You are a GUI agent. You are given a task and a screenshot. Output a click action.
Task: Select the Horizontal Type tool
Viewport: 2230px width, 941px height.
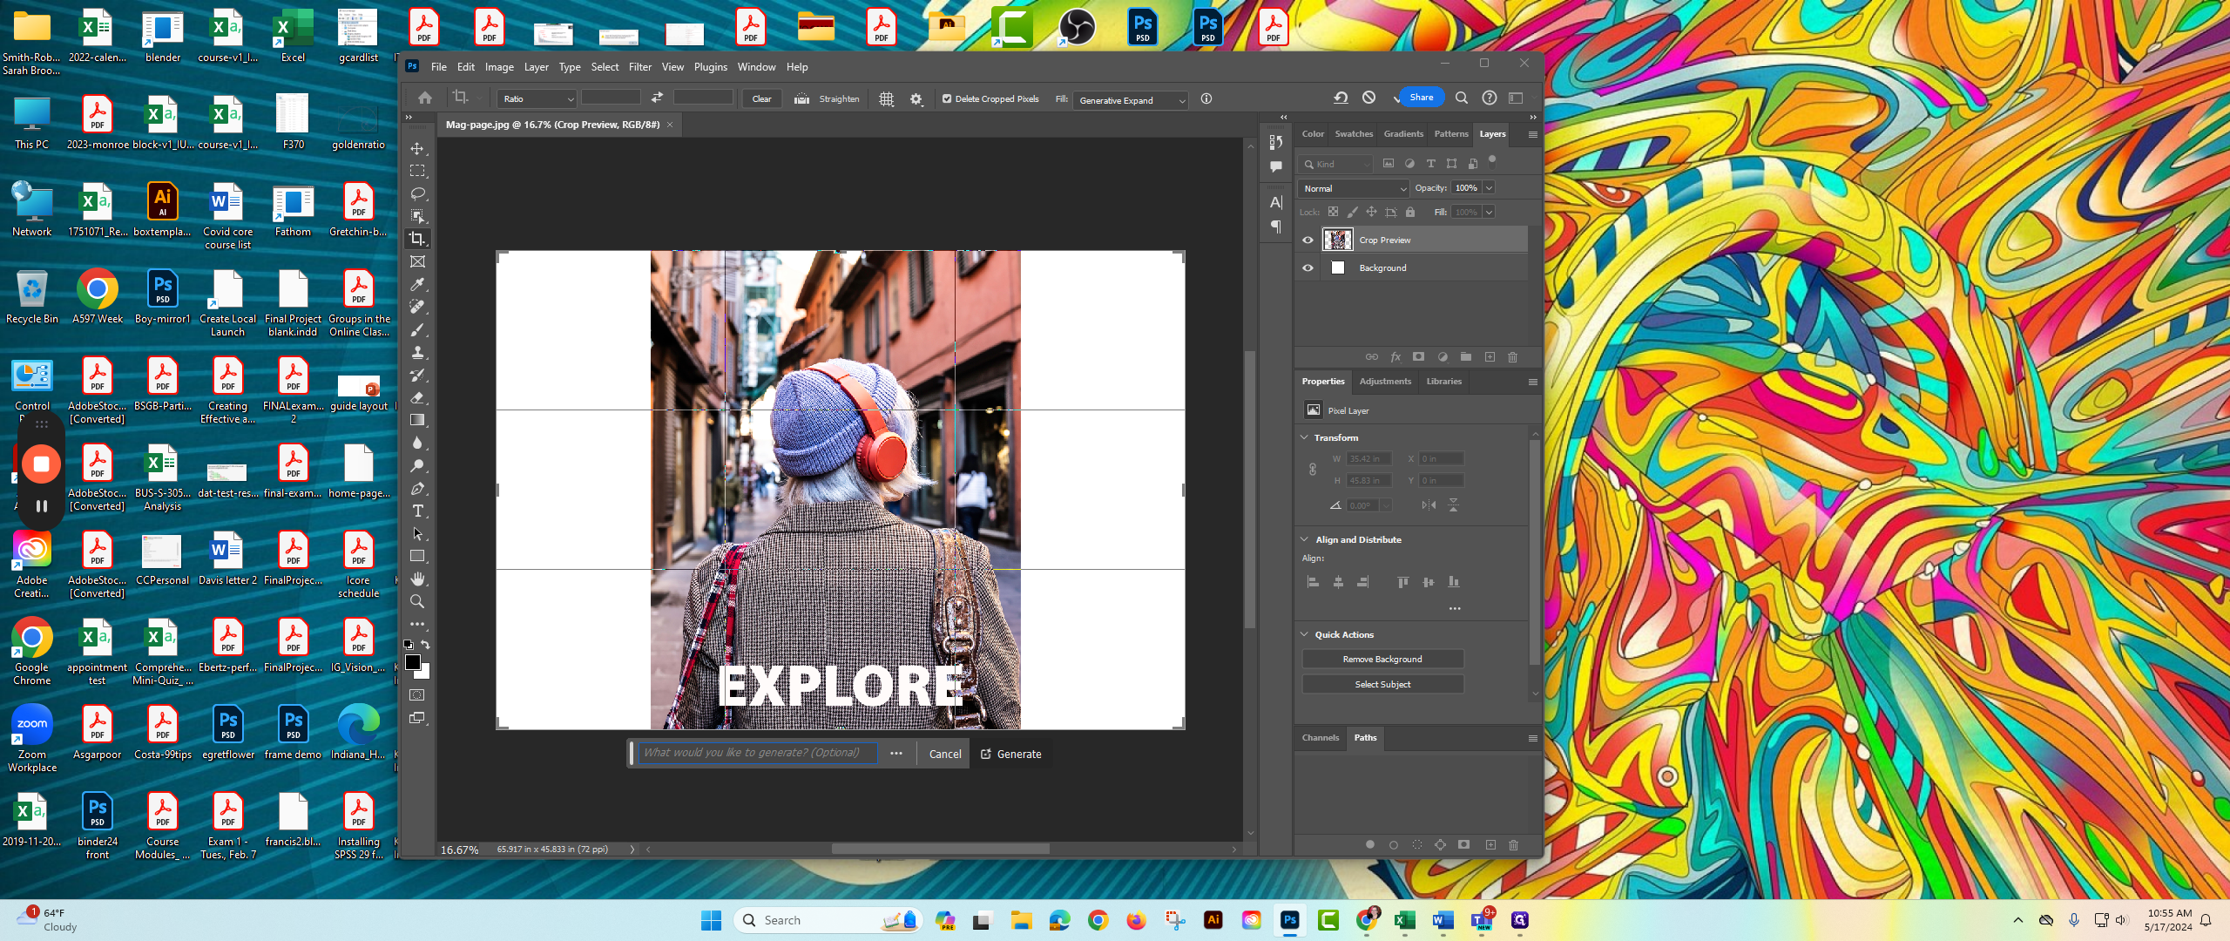coord(417,511)
